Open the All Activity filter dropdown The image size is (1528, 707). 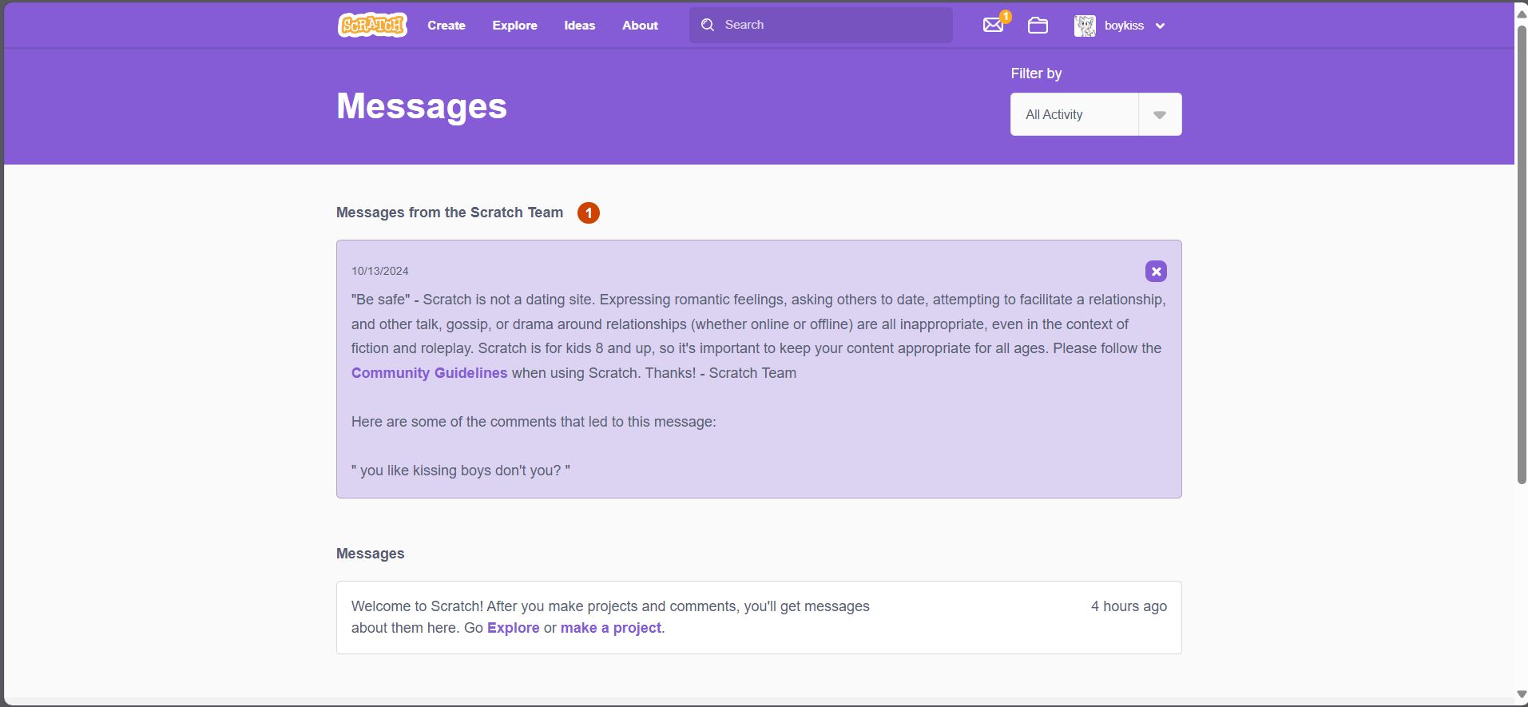coord(1096,114)
